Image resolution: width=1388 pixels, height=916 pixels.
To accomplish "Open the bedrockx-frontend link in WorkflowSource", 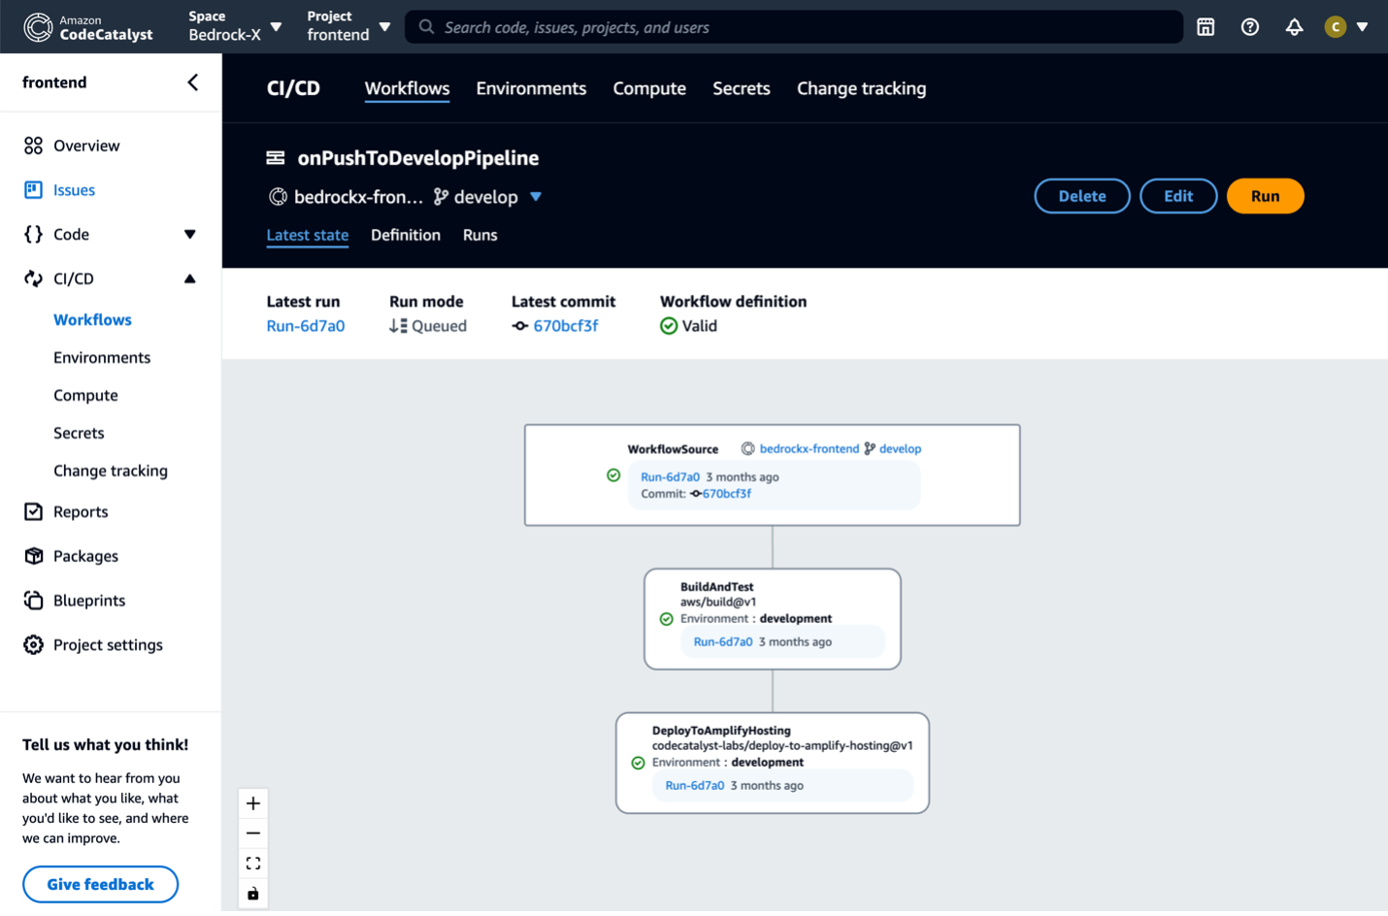I will (810, 449).
